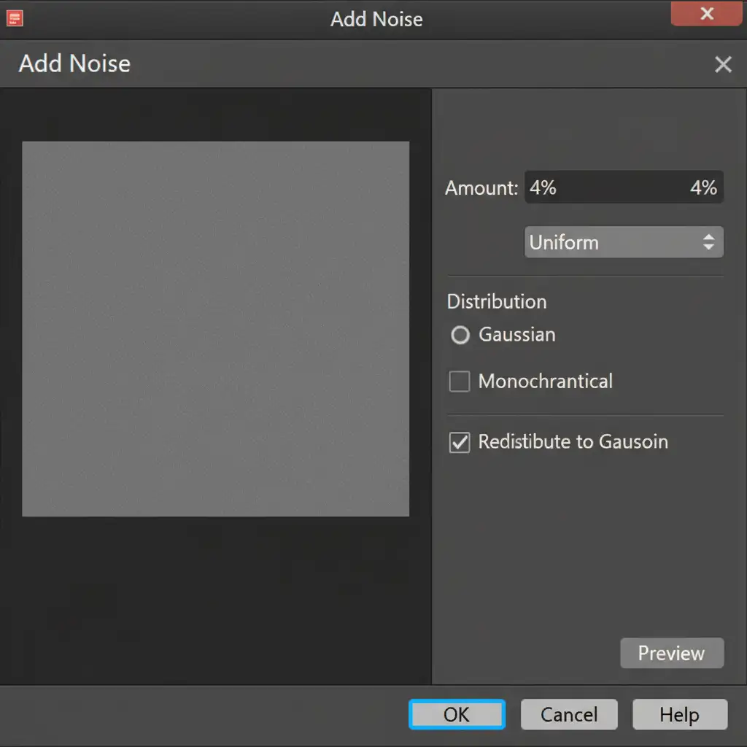
Task: Enable the Monochrantical checkbox
Action: [x=460, y=382]
